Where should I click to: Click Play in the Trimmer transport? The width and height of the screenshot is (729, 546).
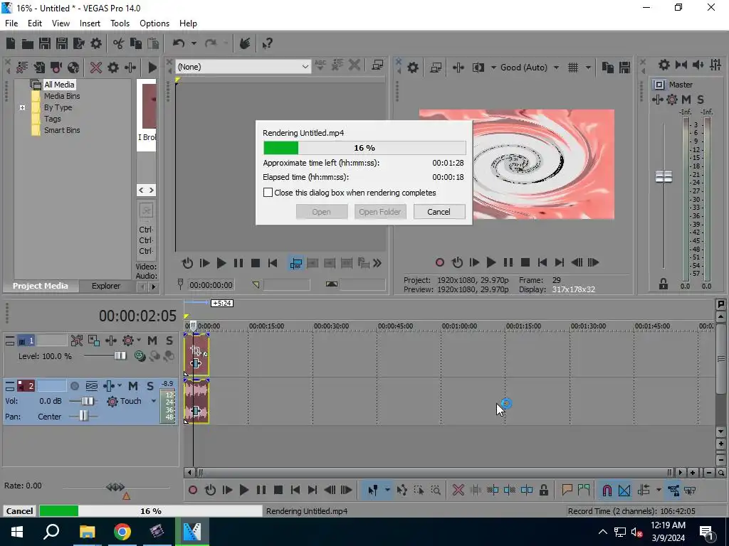[x=221, y=263]
